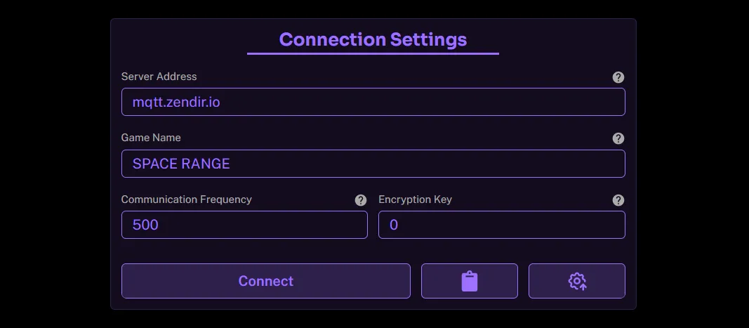Click the Communication Frequency label text
The image size is (749, 328).
[x=186, y=199]
